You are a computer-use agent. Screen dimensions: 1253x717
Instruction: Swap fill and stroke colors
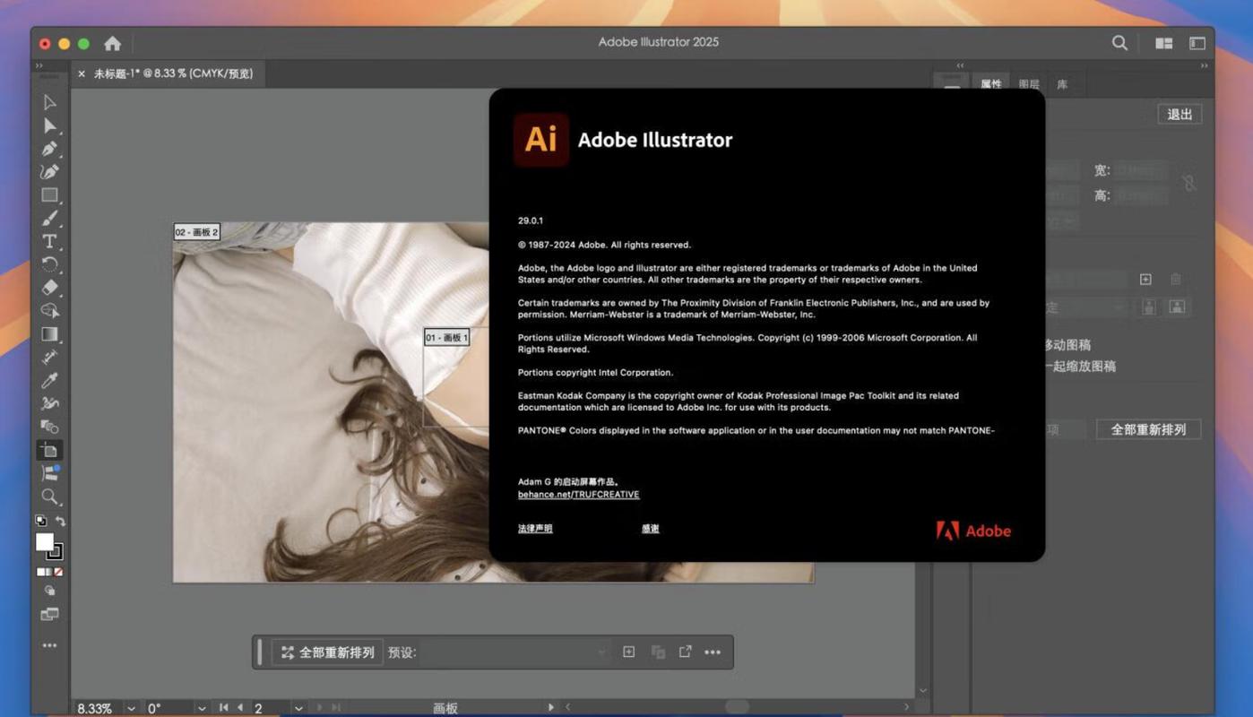coord(60,521)
